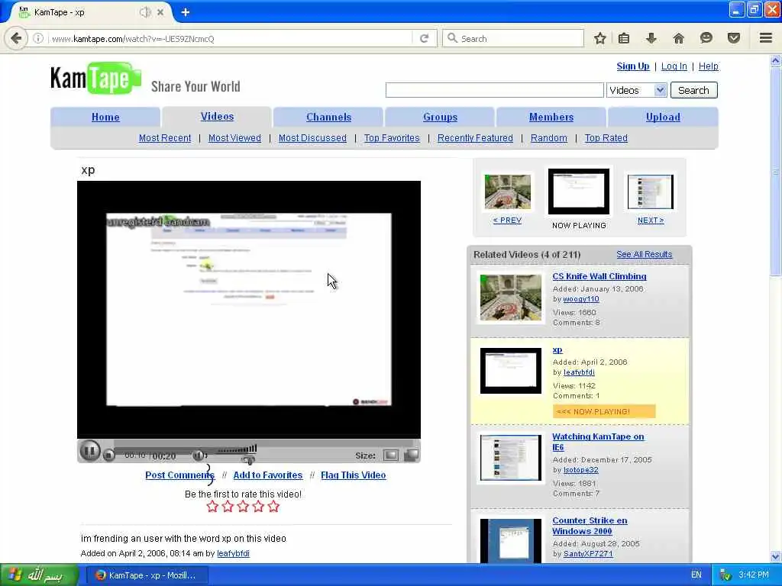
Task: Click the browser back arrow button
Action: tap(16, 38)
